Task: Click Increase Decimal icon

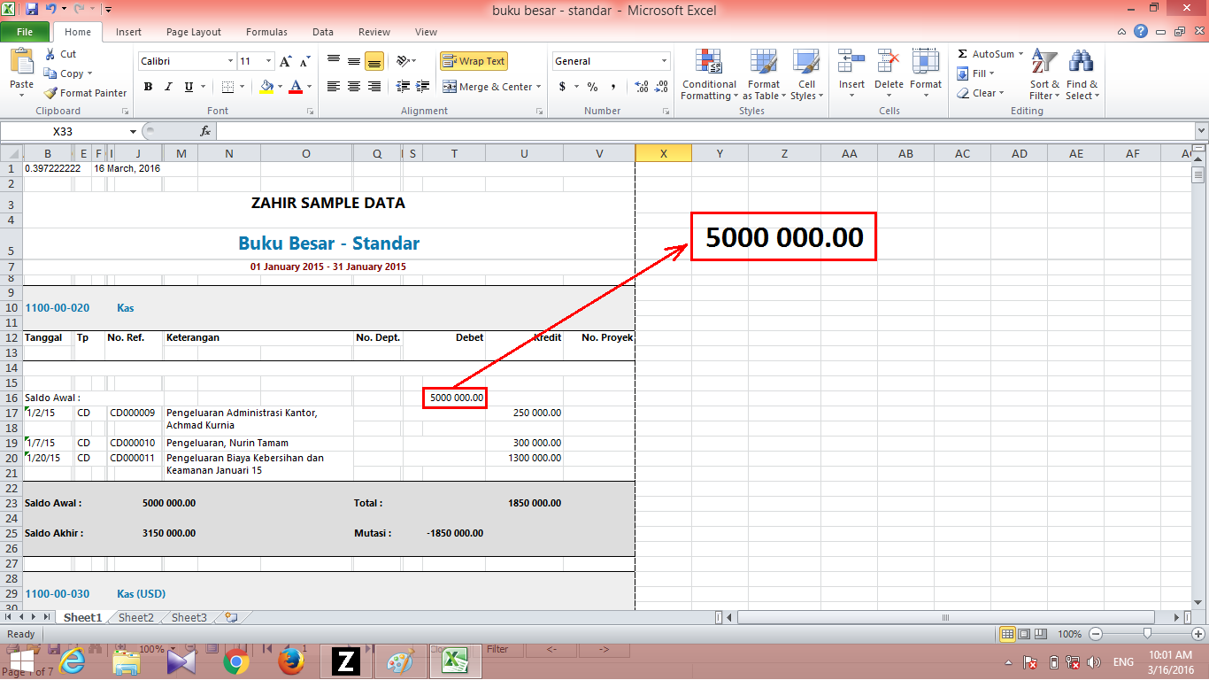Action: [641, 87]
